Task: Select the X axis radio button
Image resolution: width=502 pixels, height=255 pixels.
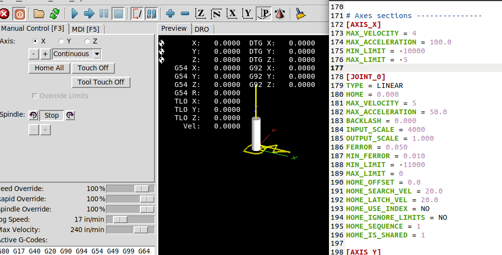Action: point(35,41)
